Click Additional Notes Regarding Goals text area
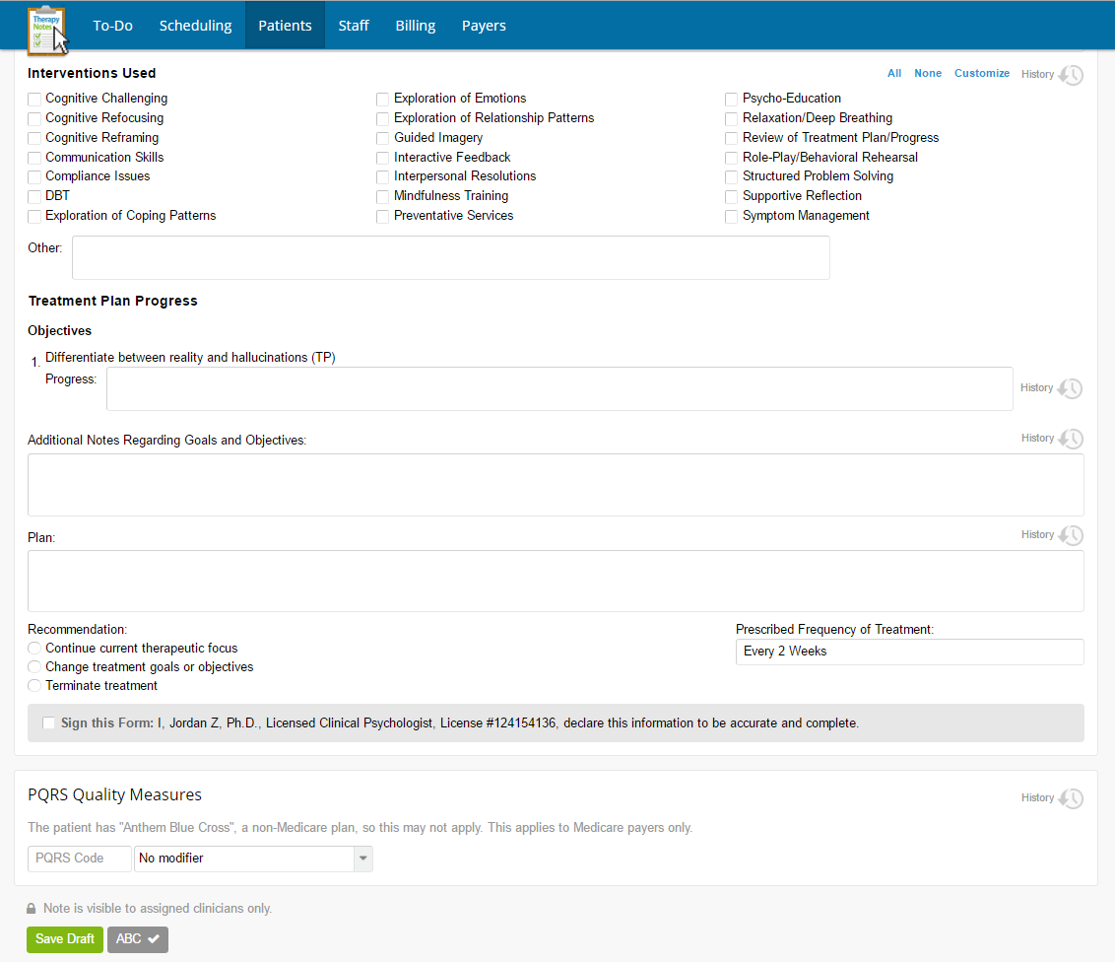Screen dimensions: 1115x962 557,485
